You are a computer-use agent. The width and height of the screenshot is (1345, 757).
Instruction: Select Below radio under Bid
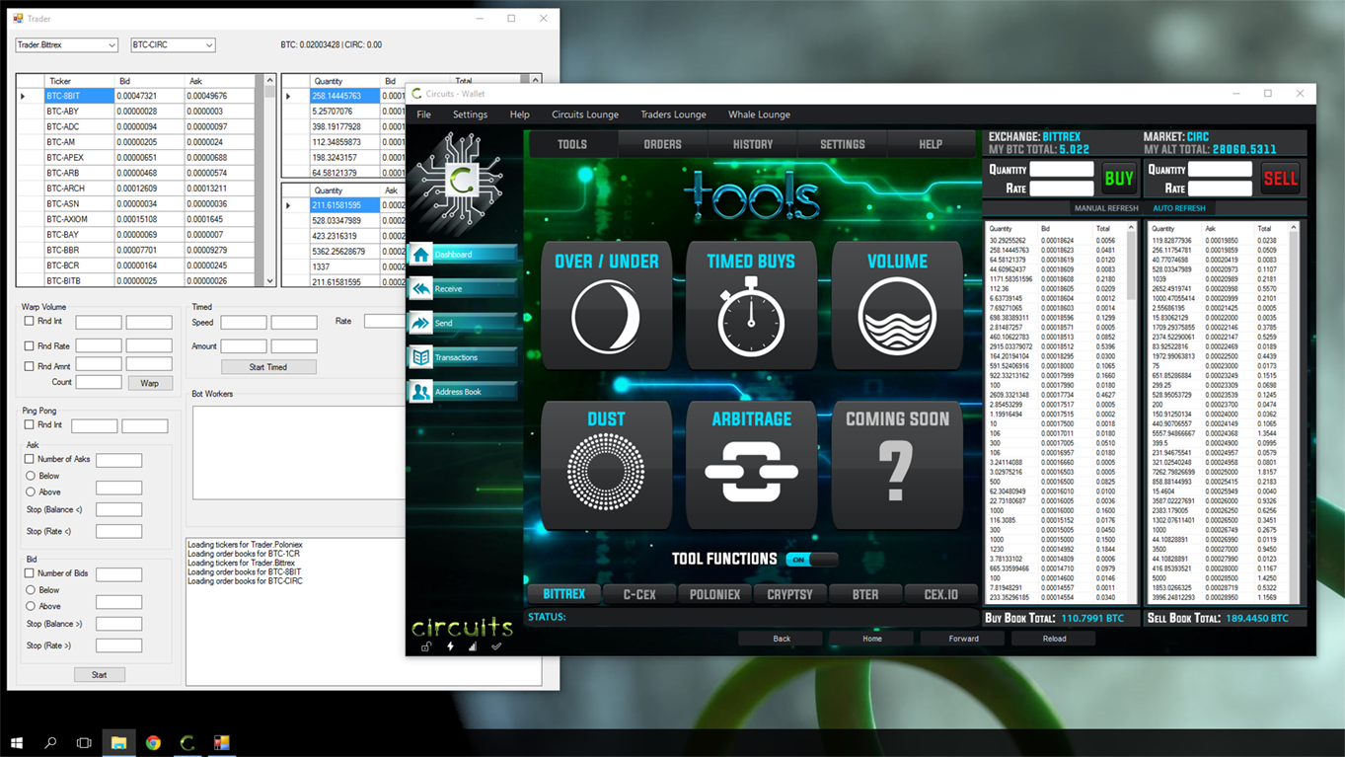pos(31,590)
